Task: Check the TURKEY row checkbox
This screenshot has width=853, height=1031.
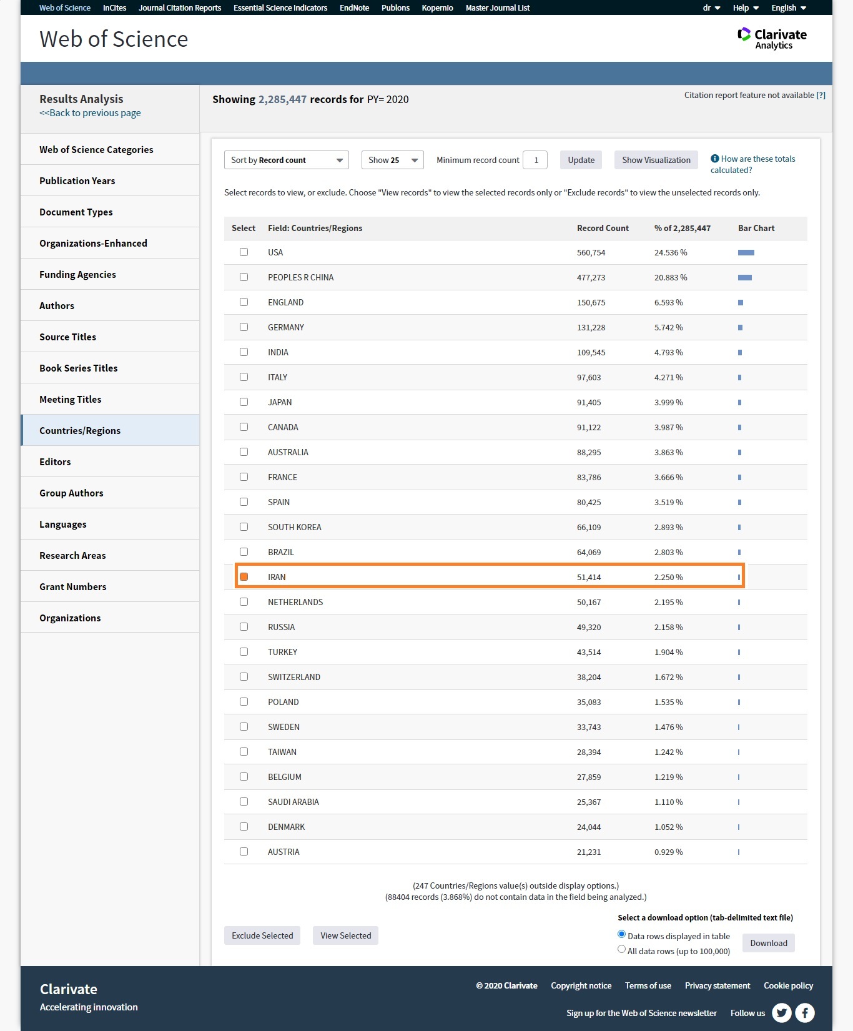Action: 244,652
